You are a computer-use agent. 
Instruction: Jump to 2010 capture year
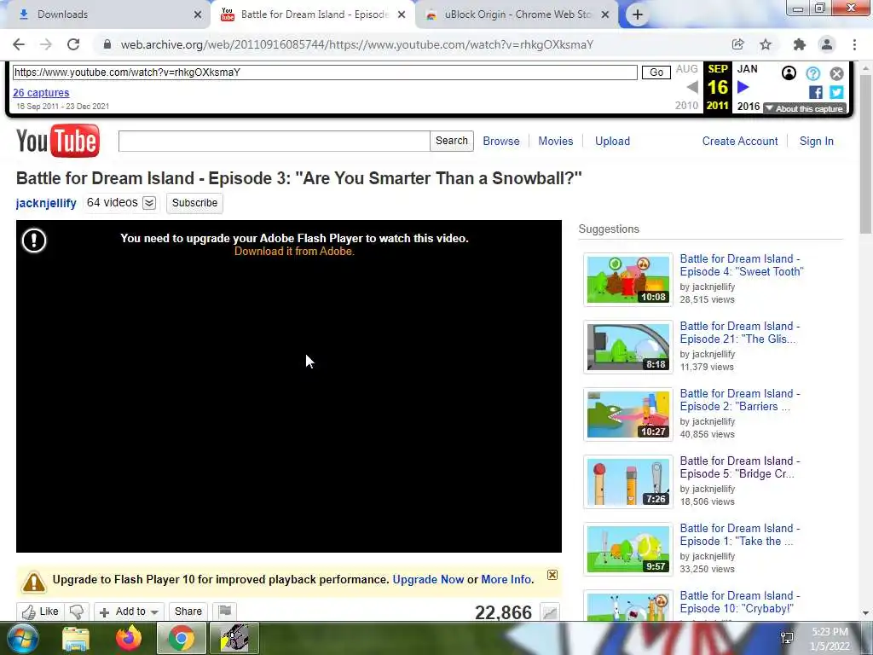pos(686,105)
